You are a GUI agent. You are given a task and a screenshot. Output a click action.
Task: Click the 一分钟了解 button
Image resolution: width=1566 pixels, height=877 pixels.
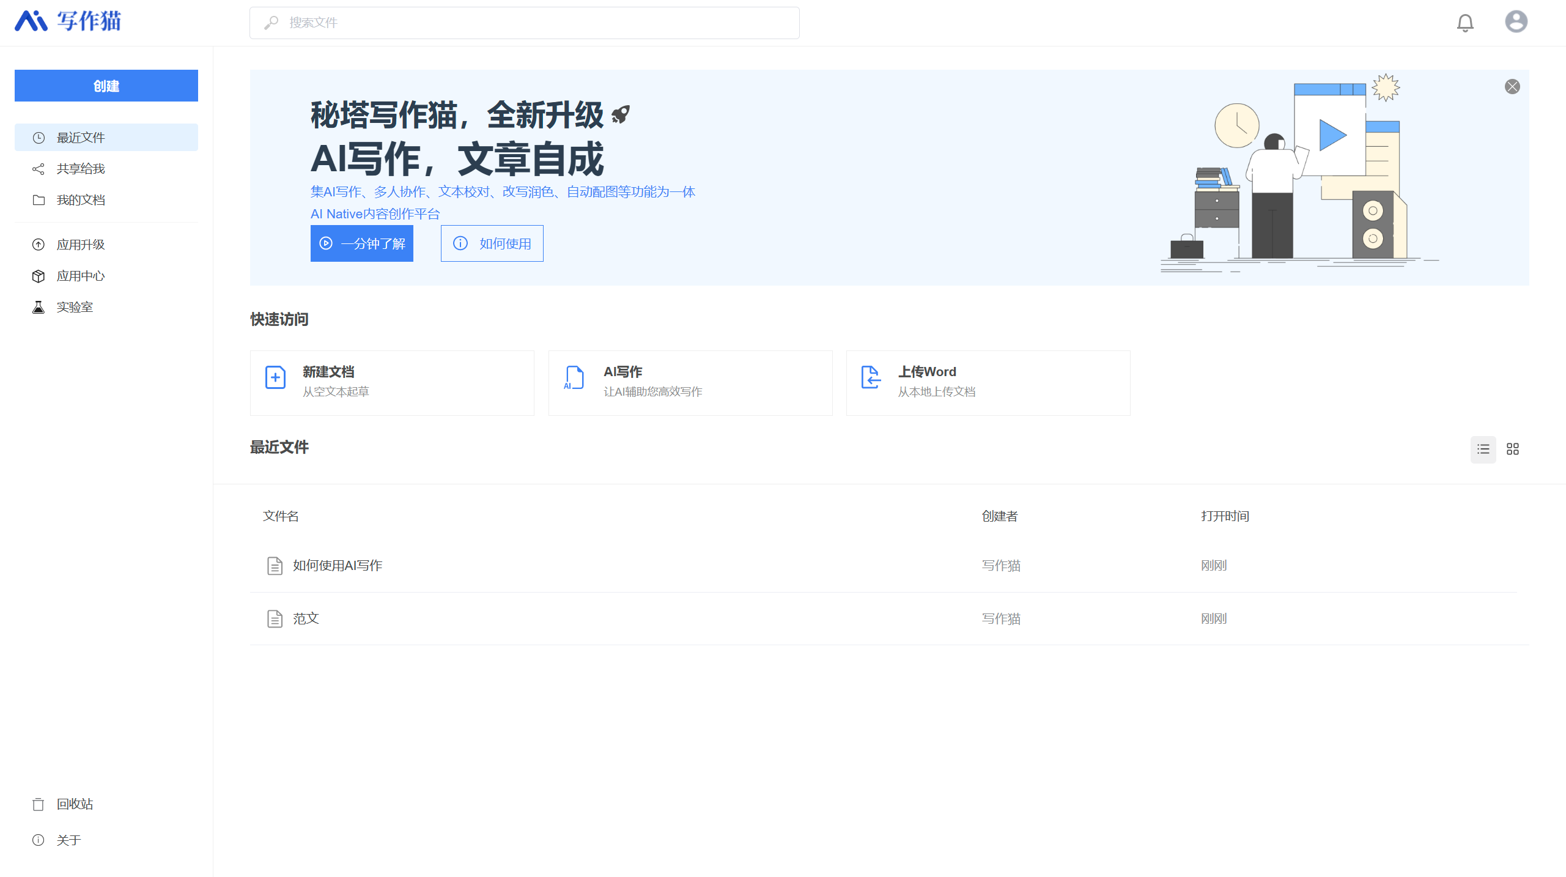[x=362, y=243]
